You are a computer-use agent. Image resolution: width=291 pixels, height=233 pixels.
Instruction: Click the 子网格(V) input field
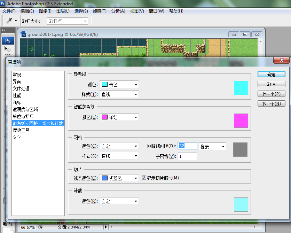tap(187, 156)
